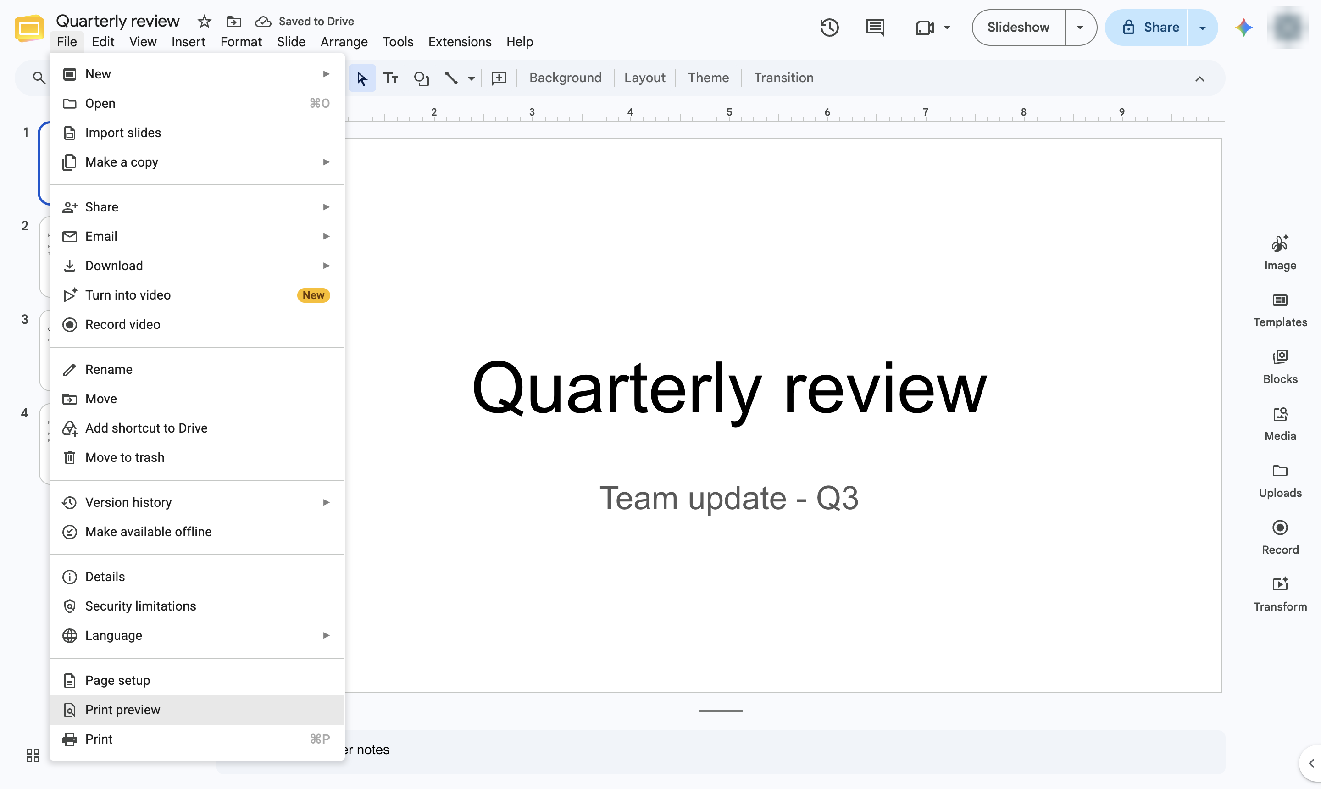
Task: Click the version history clock icon
Action: (829, 27)
